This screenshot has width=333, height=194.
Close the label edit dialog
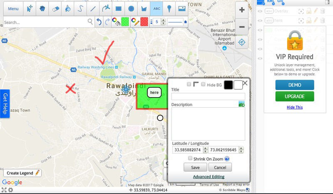point(245,83)
